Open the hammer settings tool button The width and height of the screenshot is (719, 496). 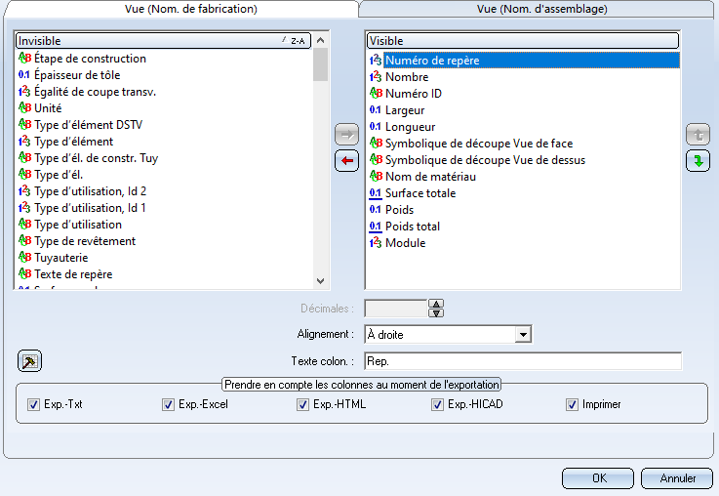tap(30, 360)
